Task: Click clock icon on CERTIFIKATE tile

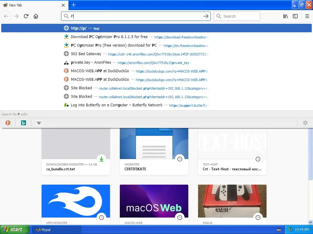Action: [x=180, y=159]
